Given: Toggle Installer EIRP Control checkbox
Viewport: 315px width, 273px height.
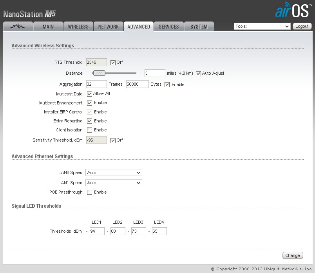Looking at the screenshot, I should point(89,112).
